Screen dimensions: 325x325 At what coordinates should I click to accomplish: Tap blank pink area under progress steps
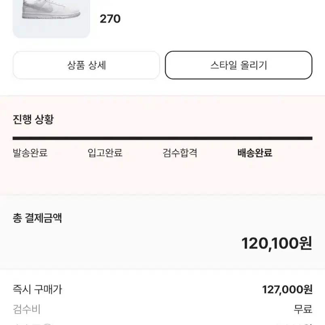[162, 177]
